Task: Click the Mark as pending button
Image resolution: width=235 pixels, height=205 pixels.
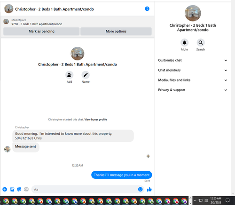Action: [x=41, y=31]
